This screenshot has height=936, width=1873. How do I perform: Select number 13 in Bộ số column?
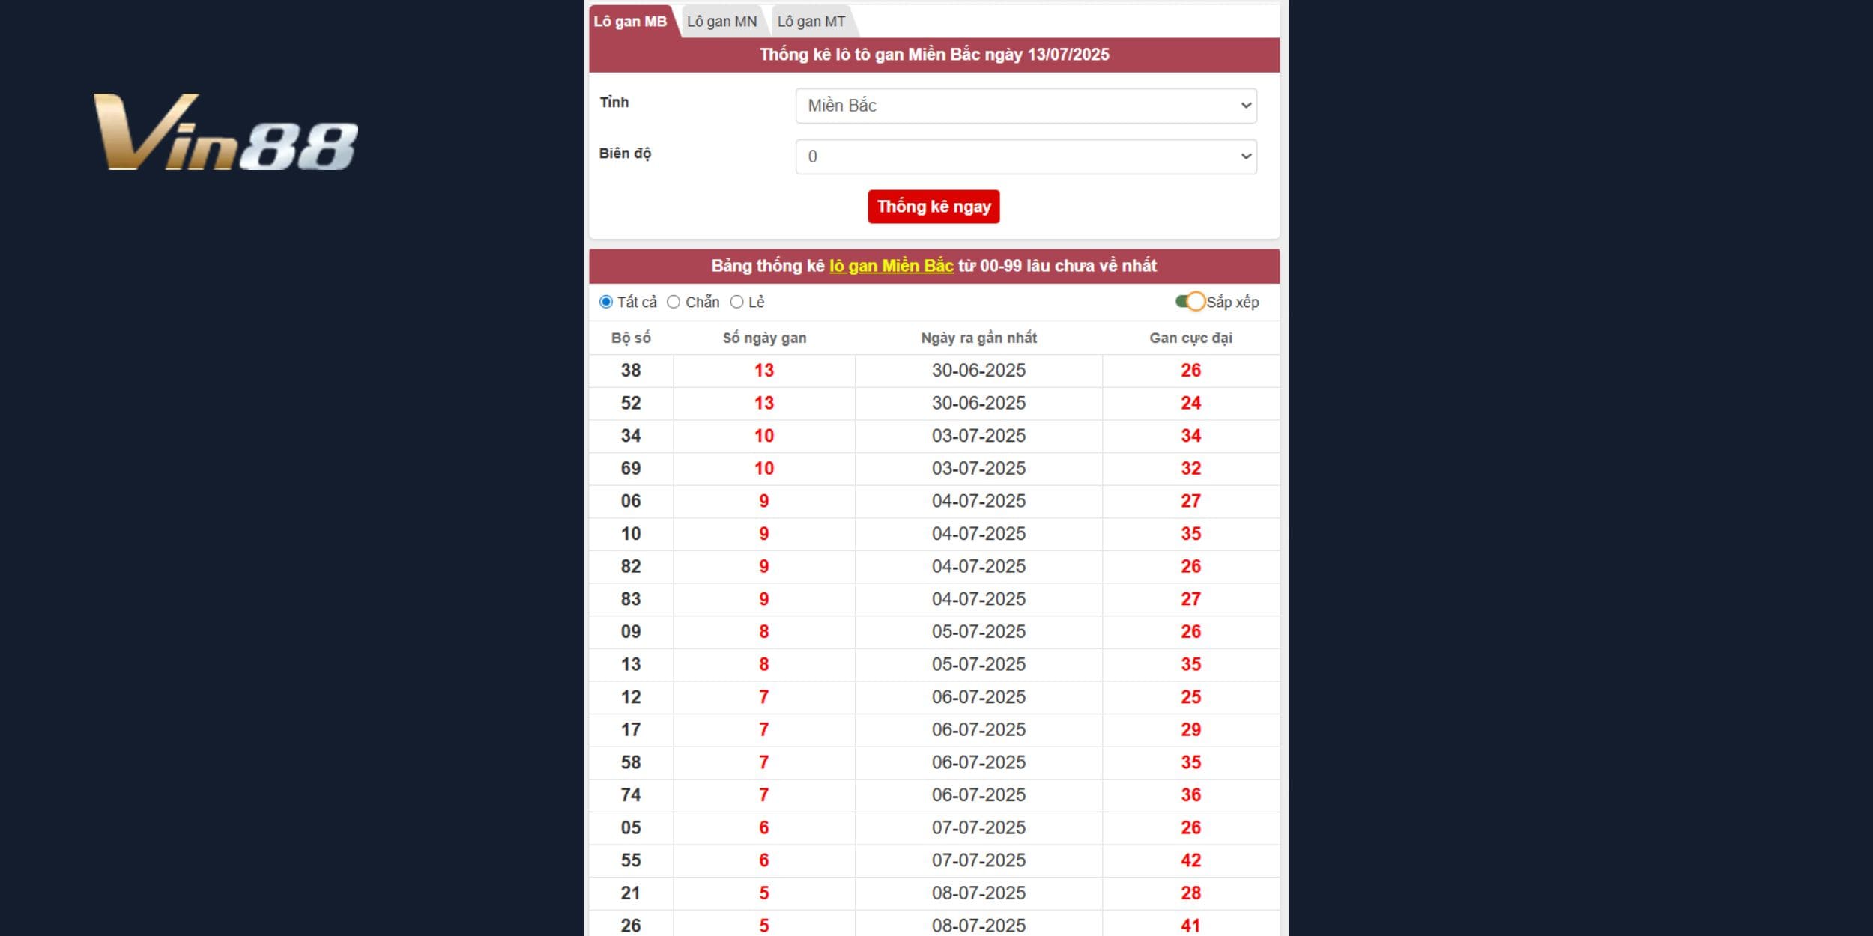(631, 665)
